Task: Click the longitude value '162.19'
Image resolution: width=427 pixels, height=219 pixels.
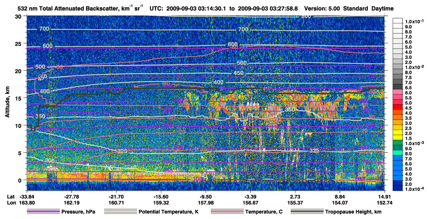Action: pos(72,203)
